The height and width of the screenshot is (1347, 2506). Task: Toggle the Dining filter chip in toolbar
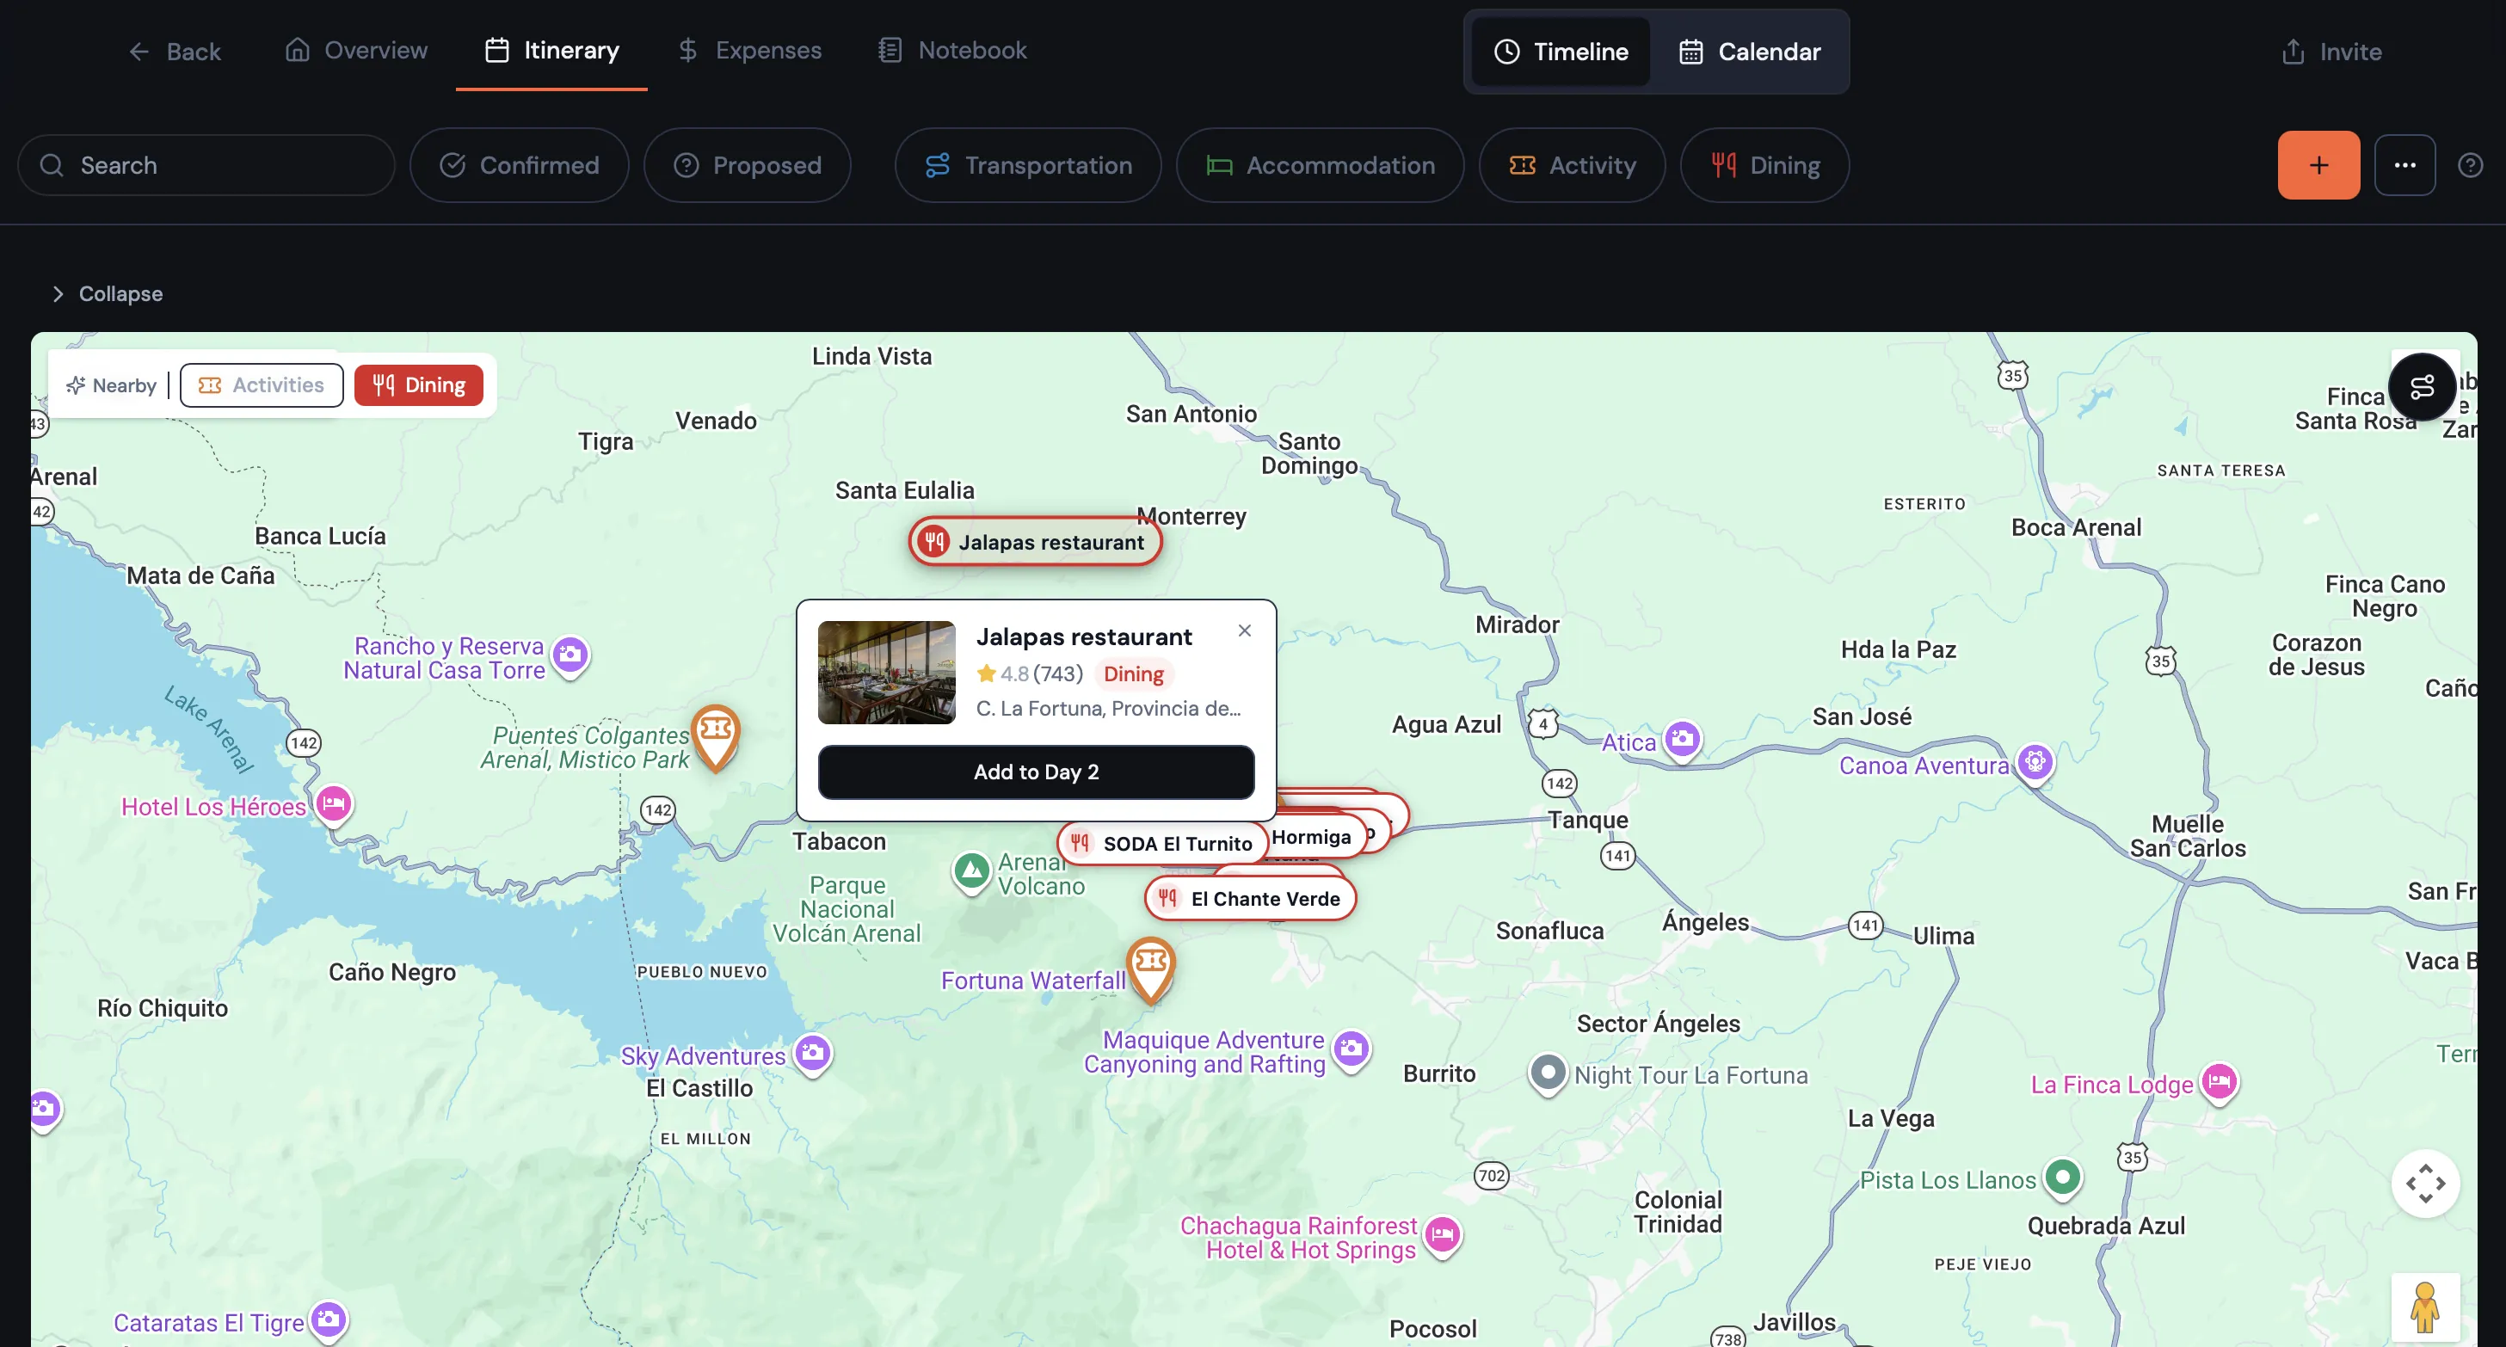coord(1764,165)
